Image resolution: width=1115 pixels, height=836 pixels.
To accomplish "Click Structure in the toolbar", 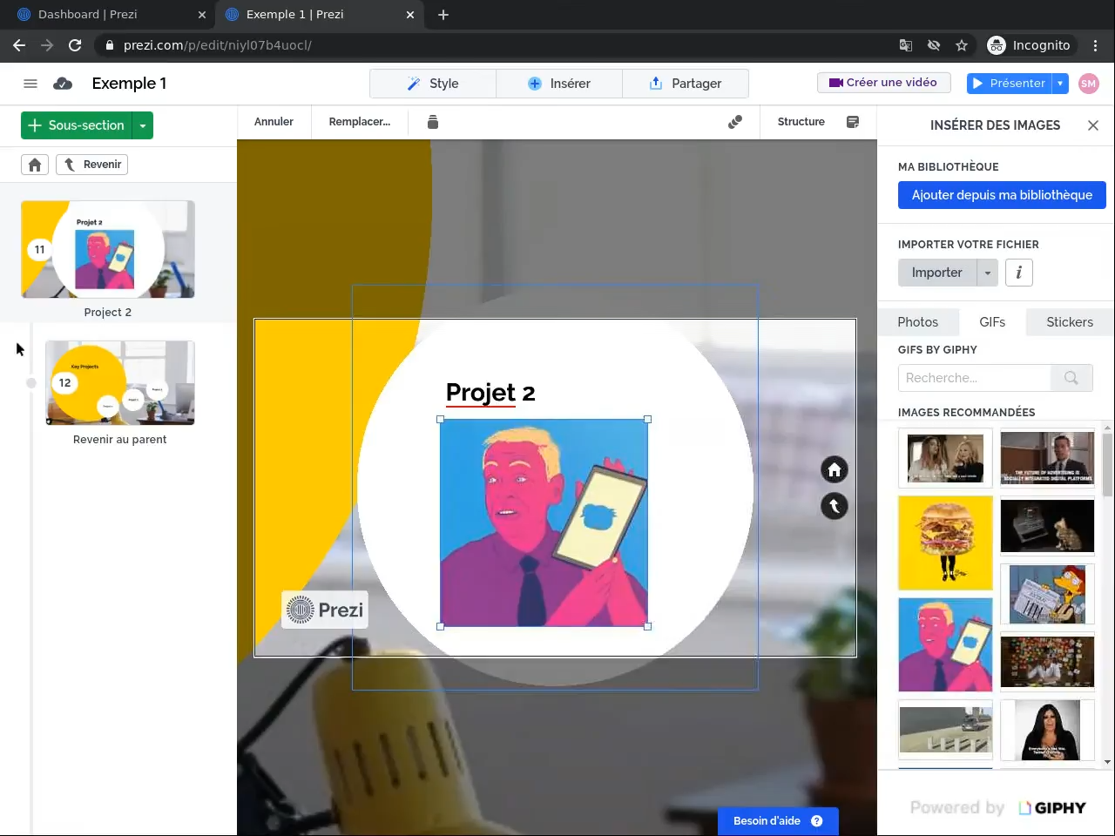I will (801, 122).
